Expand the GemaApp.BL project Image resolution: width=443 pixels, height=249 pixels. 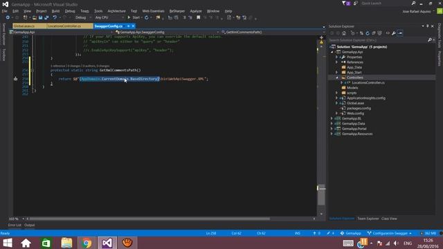click(332, 118)
